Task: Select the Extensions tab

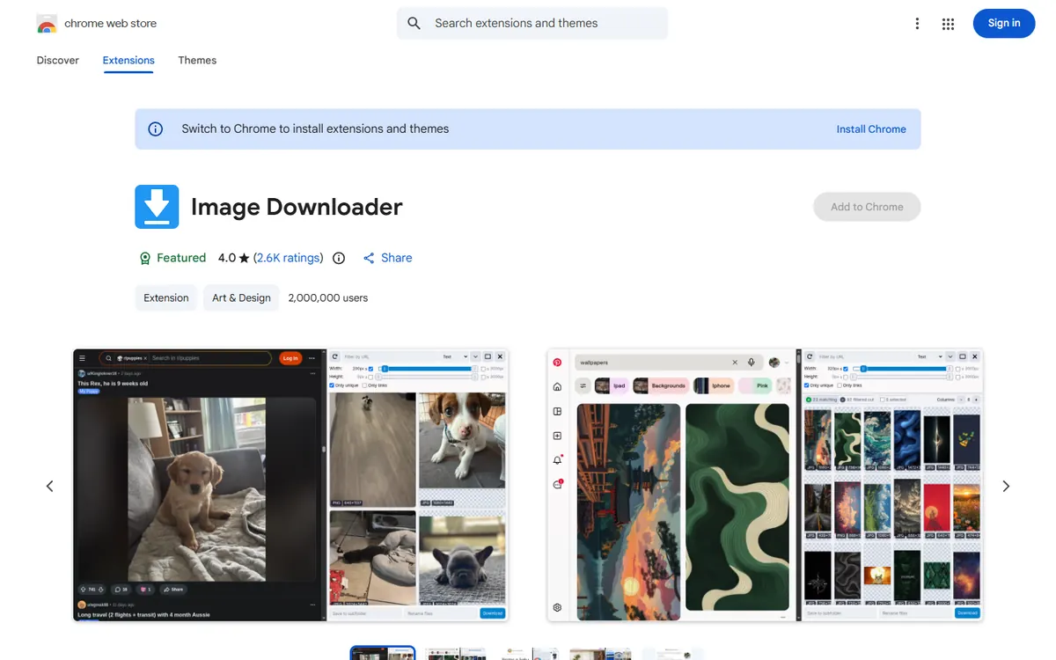Action: 128,61
